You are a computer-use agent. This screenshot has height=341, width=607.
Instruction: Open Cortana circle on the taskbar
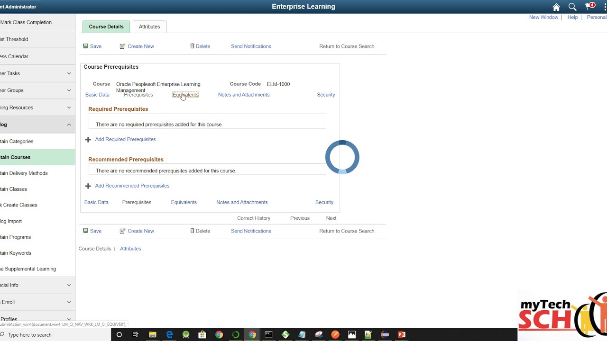point(119,335)
